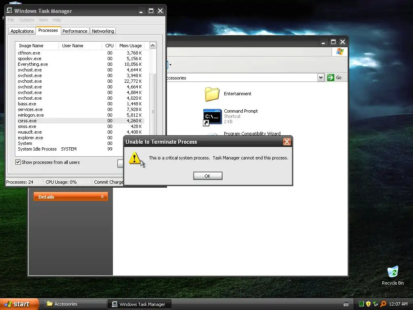
Task: Click the Task Manager title bar icon
Action: pos(10,10)
